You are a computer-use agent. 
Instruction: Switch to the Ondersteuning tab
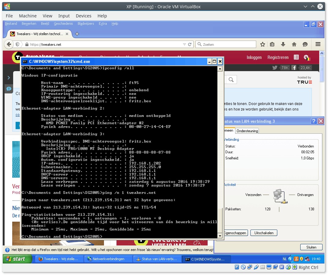pyautogui.click(x=247, y=131)
